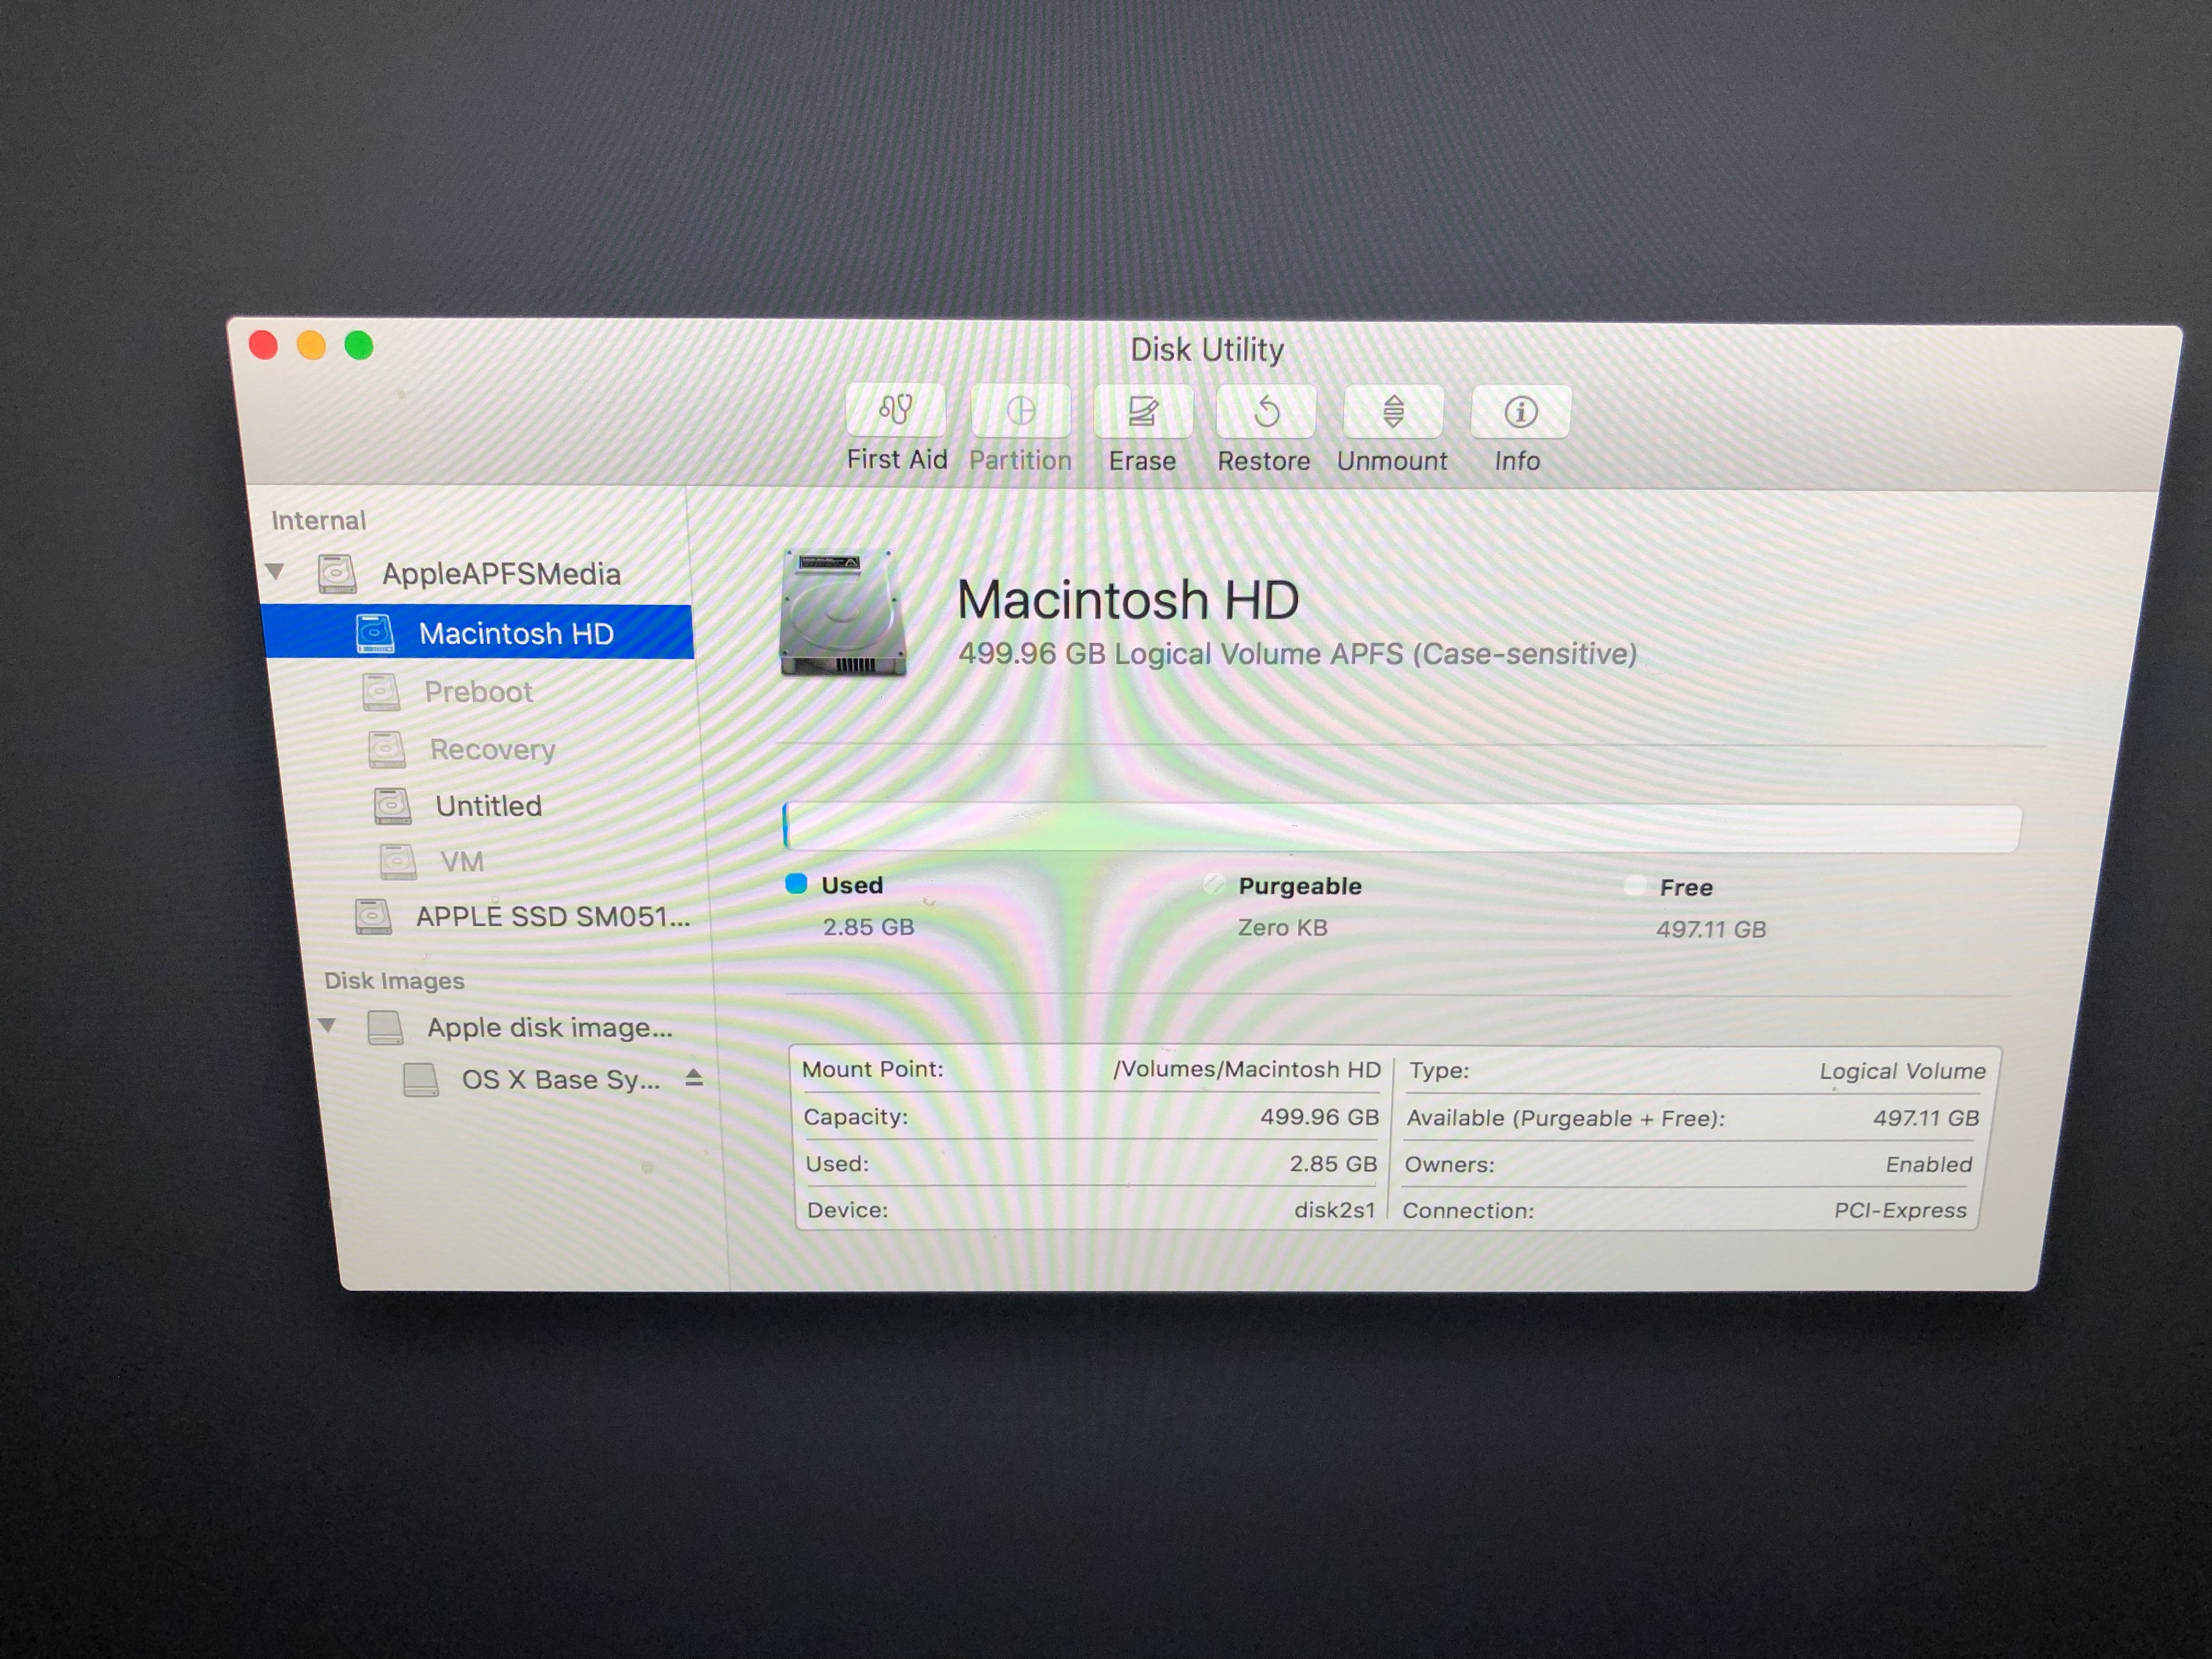Click the Macintosh HD volume title
This screenshot has height=1659, width=2212.
coord(1128,600)
